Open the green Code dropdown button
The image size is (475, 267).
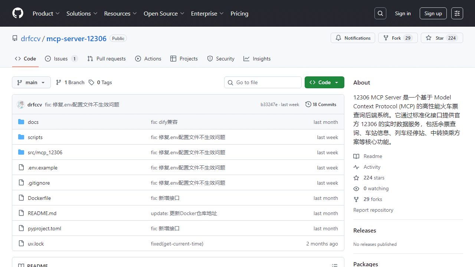324,82
